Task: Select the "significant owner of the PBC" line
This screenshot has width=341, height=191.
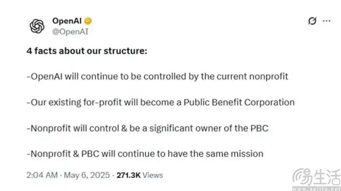Action: coord(147,128)
